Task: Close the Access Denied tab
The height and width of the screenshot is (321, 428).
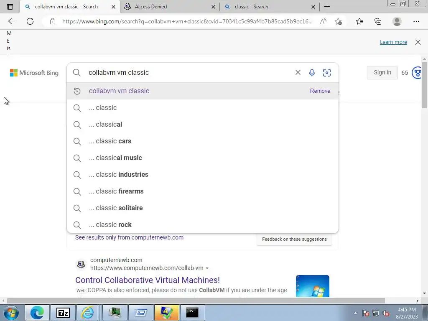Action: pos(213,7)
